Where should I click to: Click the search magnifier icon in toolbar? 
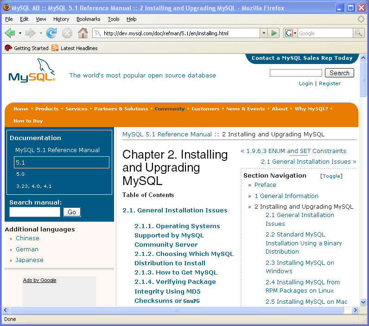pyautogui.click(x=358, y=33)
